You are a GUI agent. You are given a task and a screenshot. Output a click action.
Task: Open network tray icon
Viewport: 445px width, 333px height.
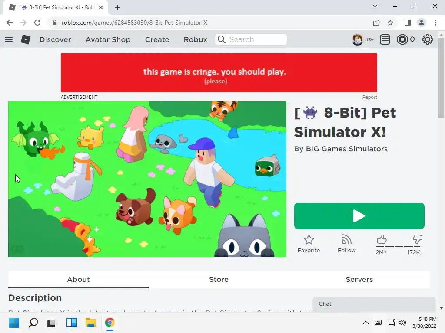pos(392,323)
